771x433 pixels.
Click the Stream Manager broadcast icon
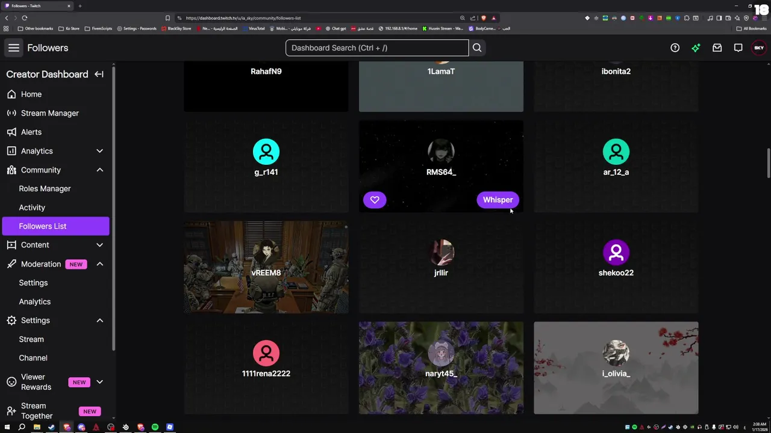11,113
